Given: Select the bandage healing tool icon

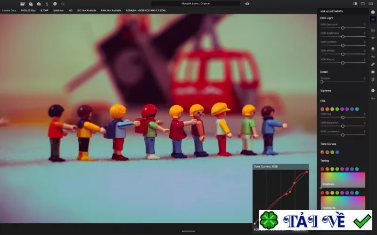Looking at the screenshot, I should pos(373,64).
